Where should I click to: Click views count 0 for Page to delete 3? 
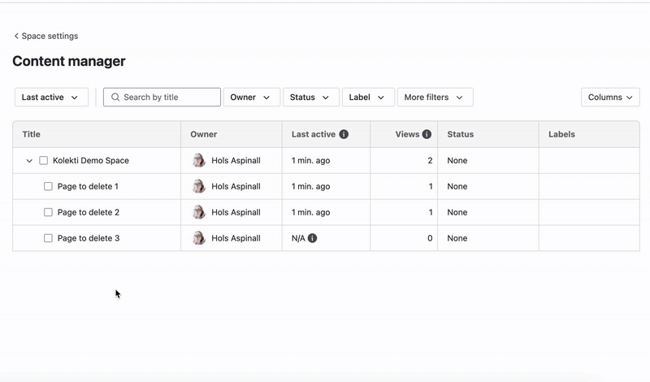tap(430, 238)
